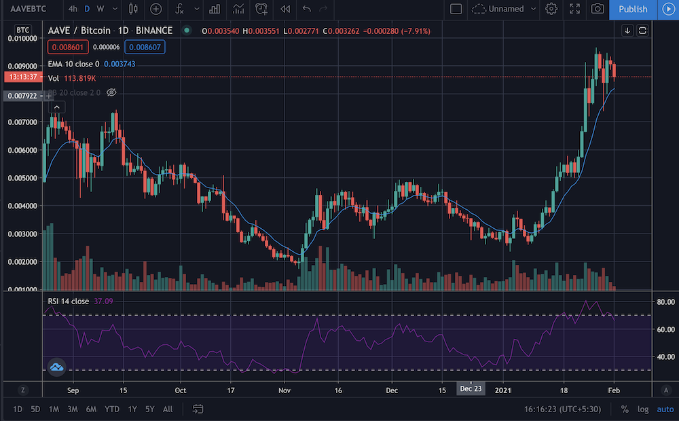This screenshot has height=421, width=679.
Task: Open AAVEBTC symbol search
Action: click(28, 9)
